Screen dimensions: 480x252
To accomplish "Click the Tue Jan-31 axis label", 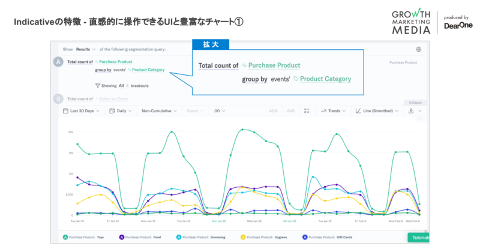I will 325,221.
